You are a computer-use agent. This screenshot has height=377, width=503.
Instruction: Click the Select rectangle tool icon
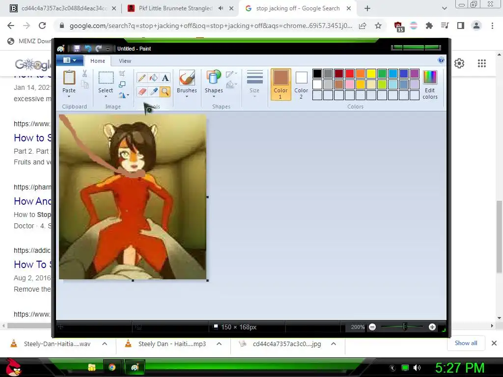pos(106,78)
